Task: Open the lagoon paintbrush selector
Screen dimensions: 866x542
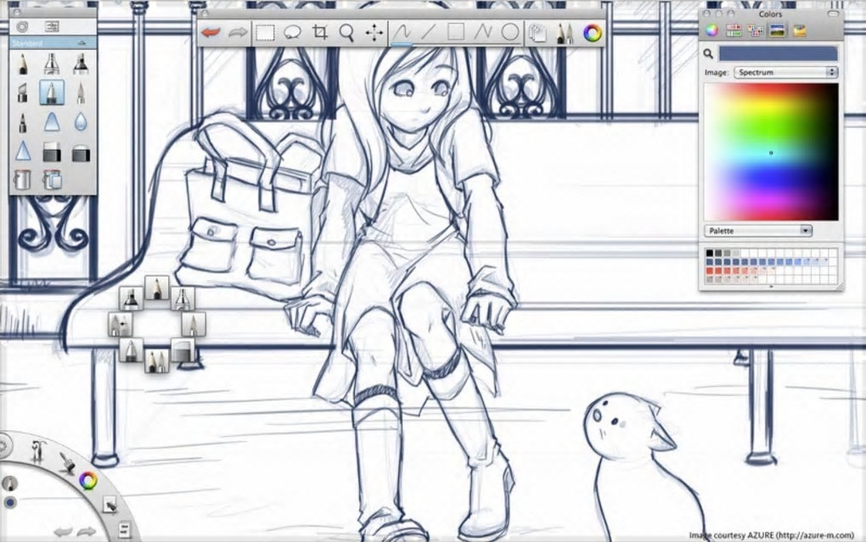Action: click(67, 462)
